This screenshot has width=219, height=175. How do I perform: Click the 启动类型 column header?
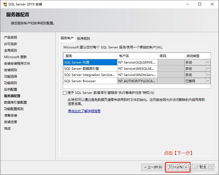[x=198, y=56]
